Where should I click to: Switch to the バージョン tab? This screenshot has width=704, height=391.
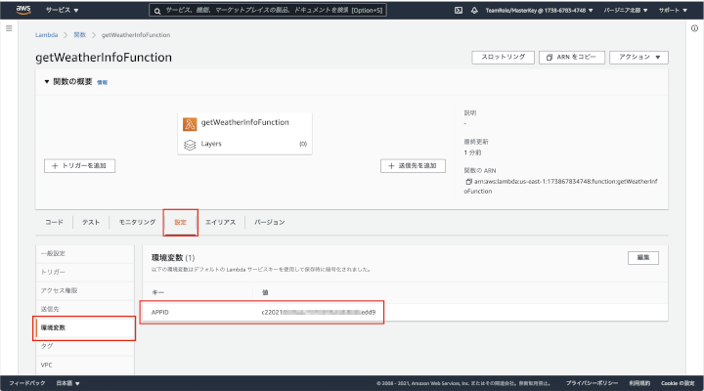270,222
